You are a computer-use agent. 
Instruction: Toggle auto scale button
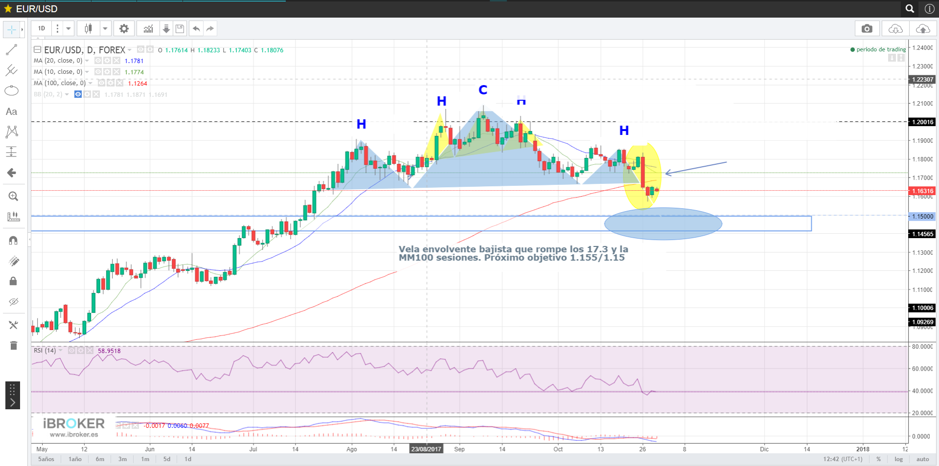click(923, 459)
